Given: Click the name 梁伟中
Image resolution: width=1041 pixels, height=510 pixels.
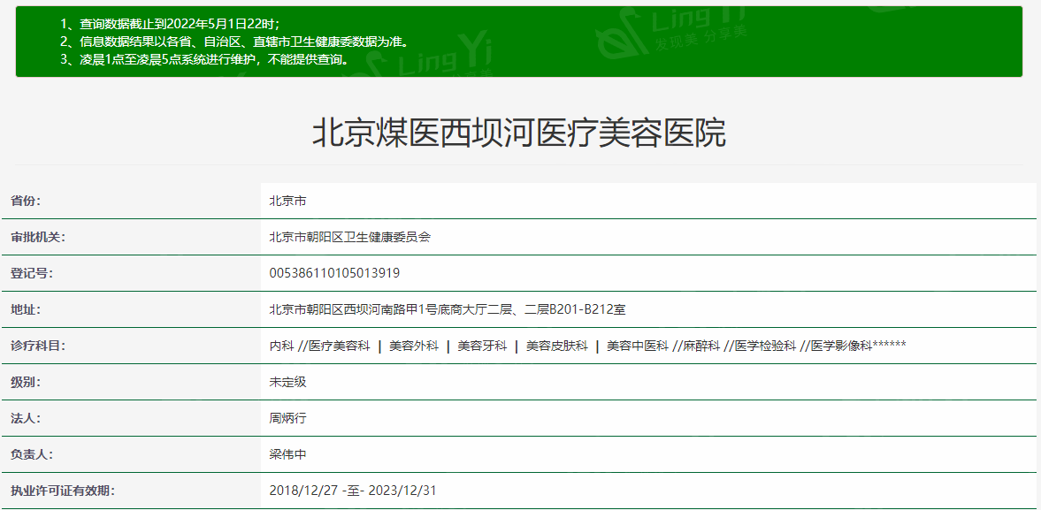Looking at the screenshot, I should (x=287, y=454).
